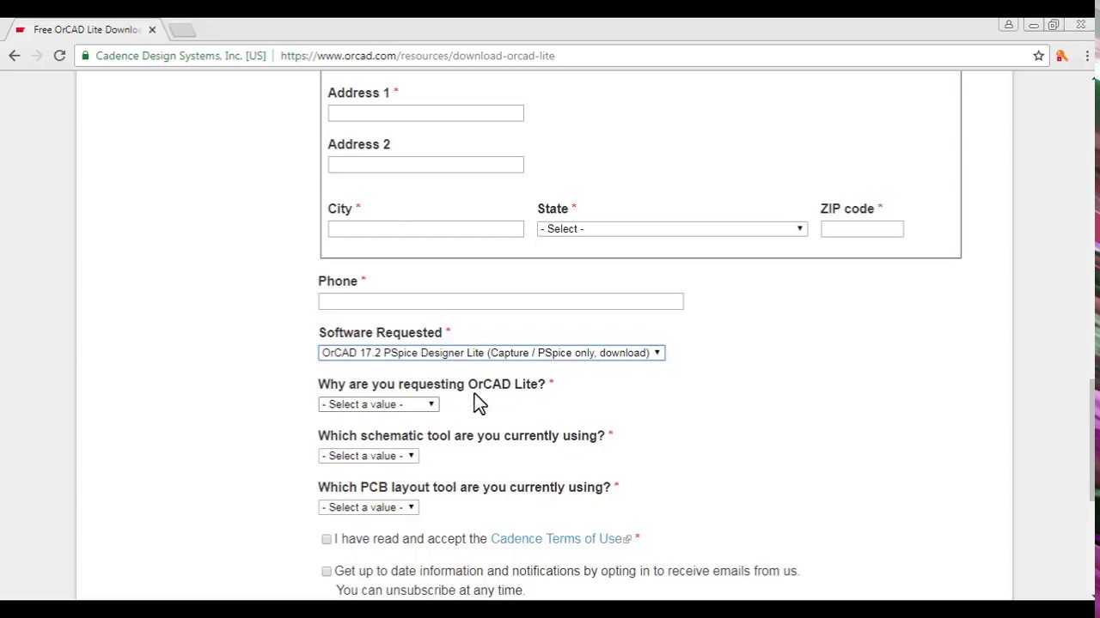
Task: Open the Software Requested dropdown
Action: [x=492, y=353]
